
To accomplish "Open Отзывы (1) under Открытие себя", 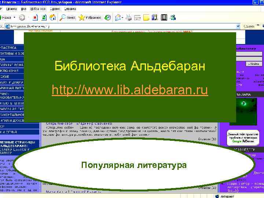I will coord(207,139).
